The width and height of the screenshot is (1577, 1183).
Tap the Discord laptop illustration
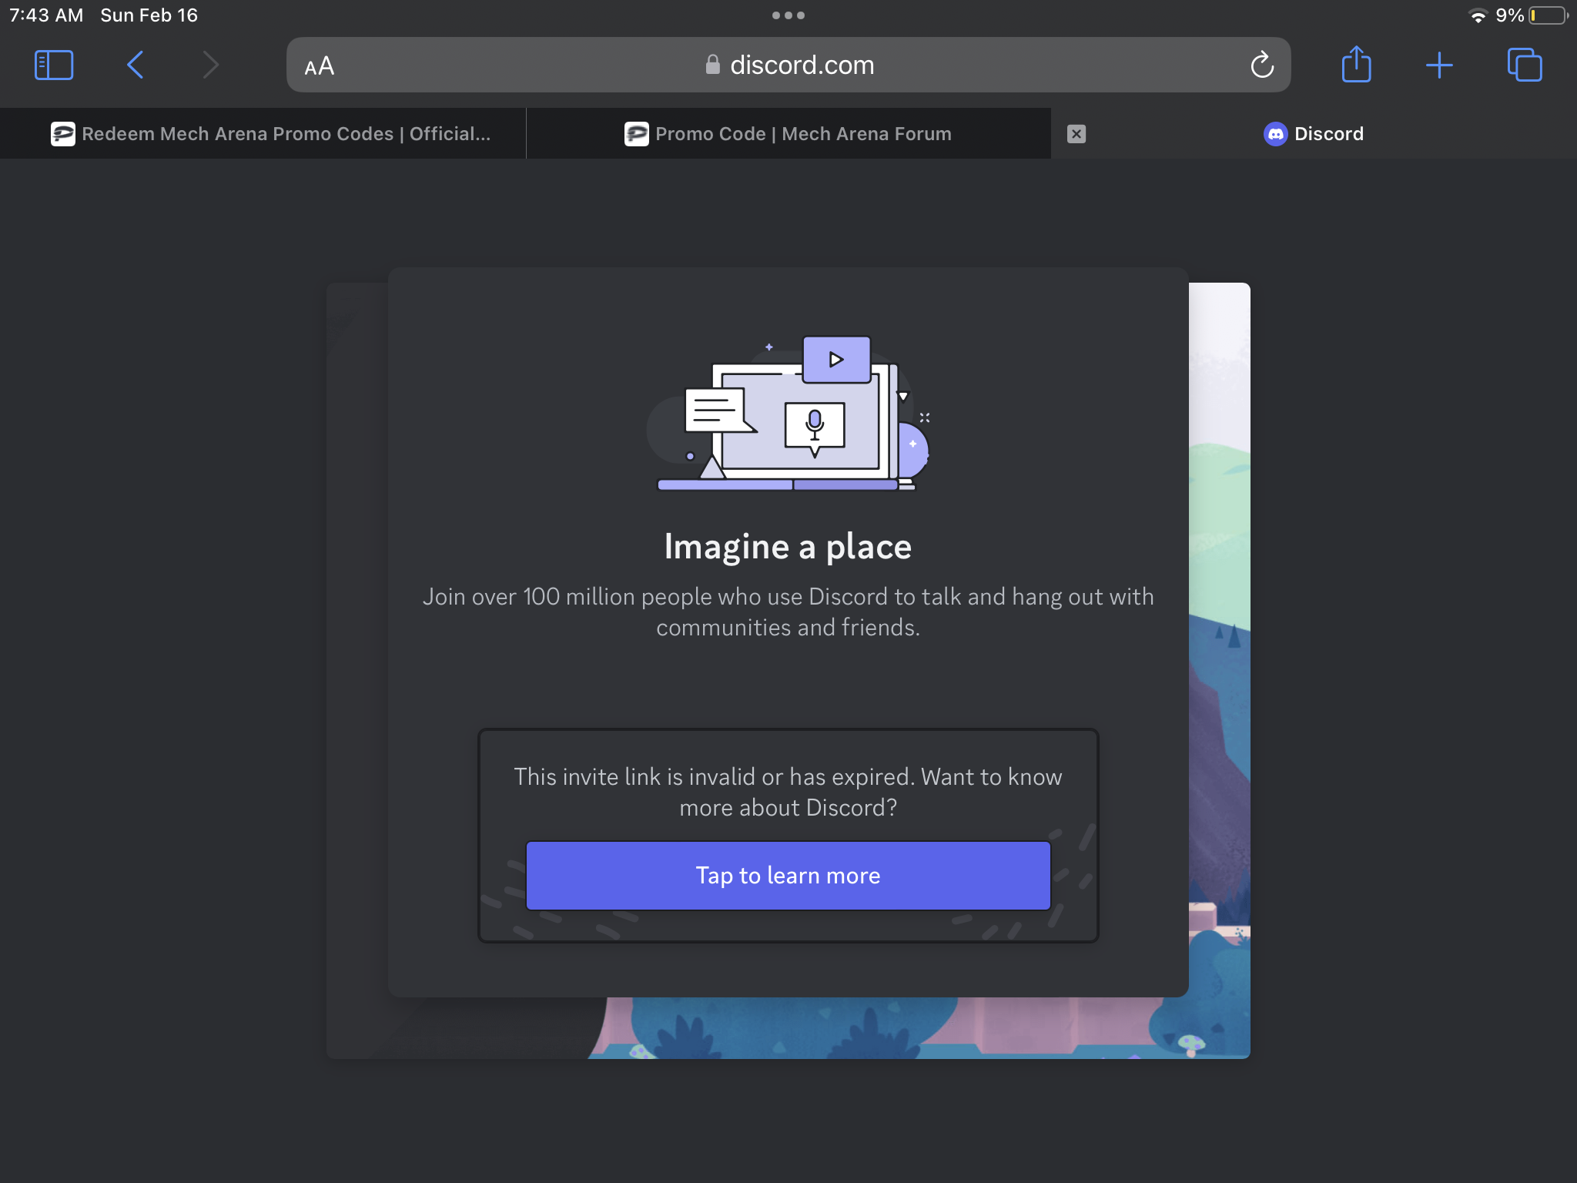788,414
